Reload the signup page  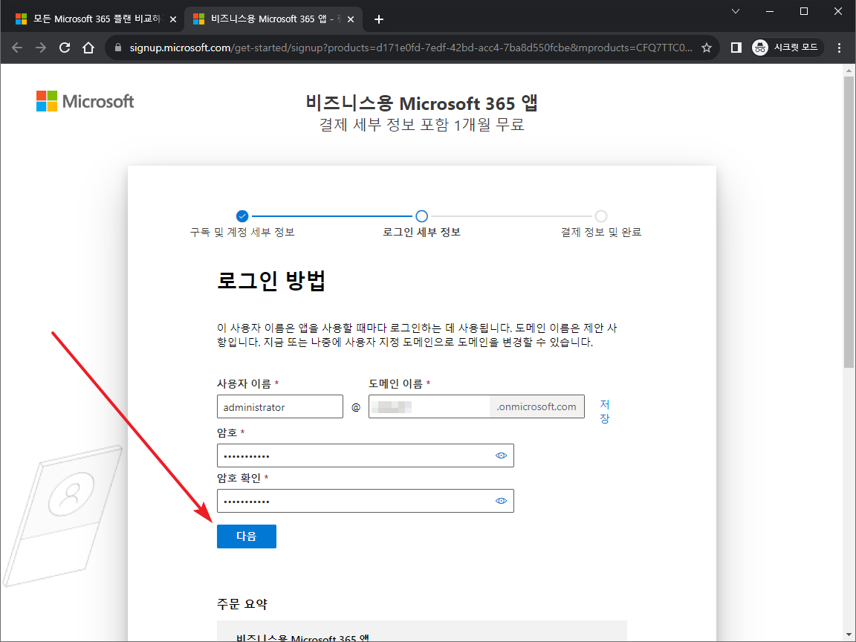pos(65,48)
